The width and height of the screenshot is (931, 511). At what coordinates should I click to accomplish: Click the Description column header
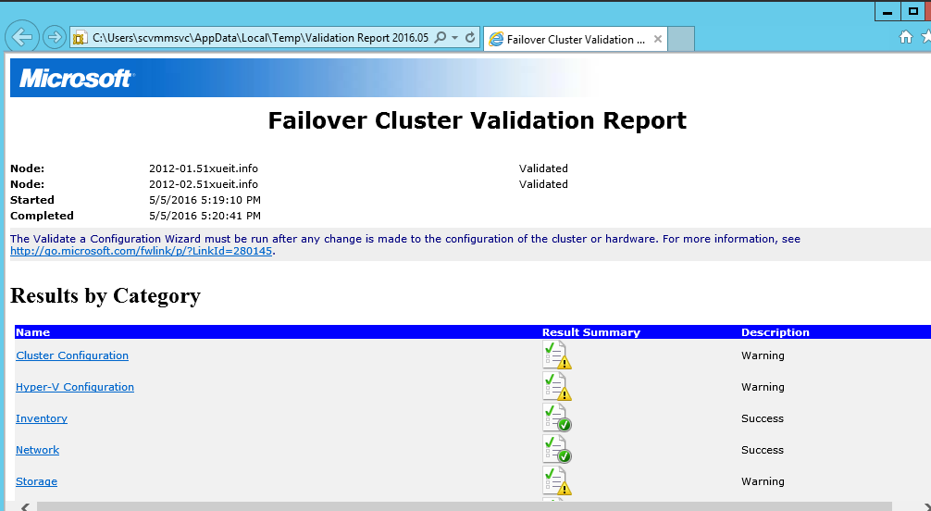(775, 332)
